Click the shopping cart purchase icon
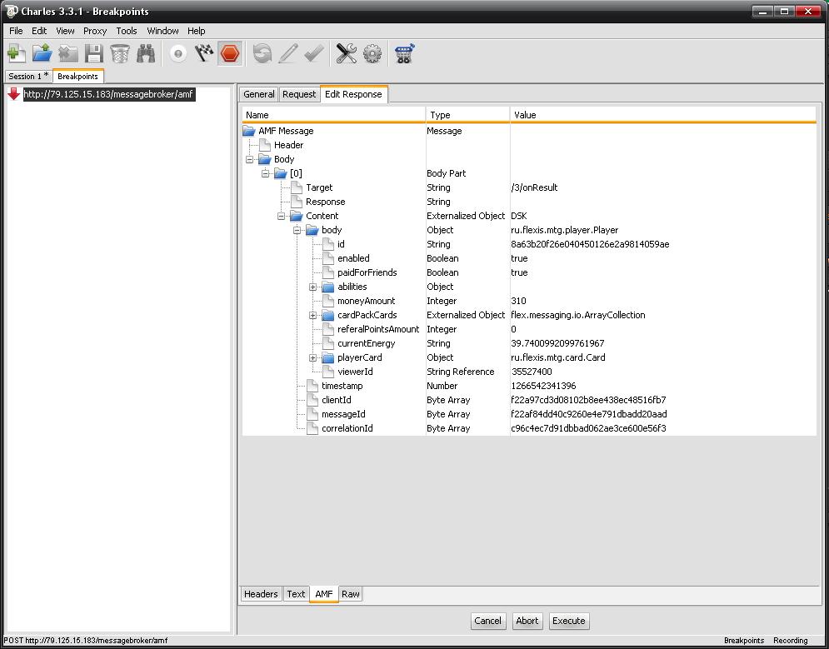Screen dimensions: 829x649 click(x=405, y=54)
